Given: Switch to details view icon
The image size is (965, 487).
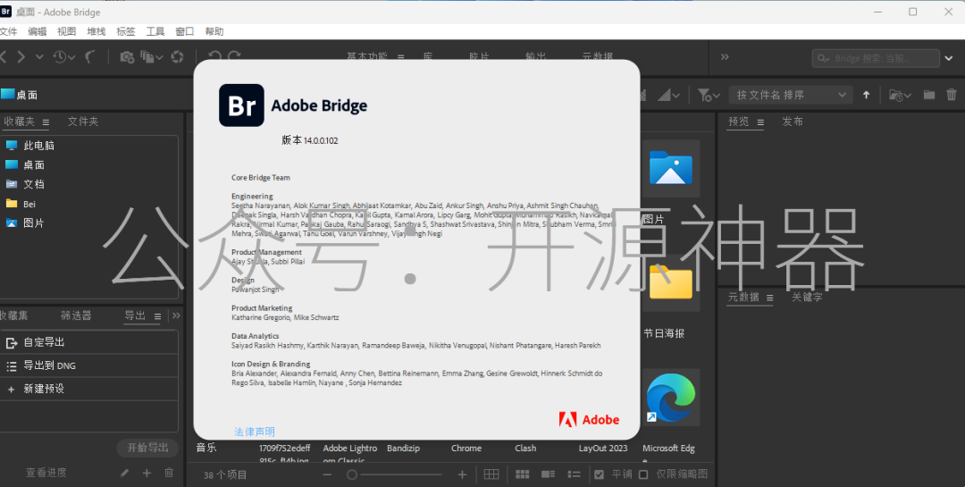Looking at the screenshot, I should coord(549,474).
